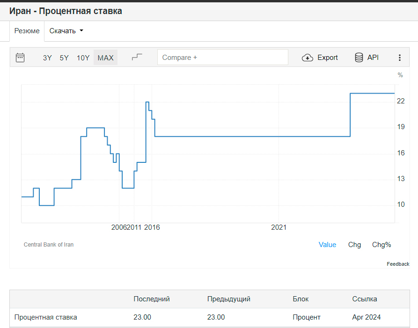Click the API database icon
Viewport: 418px width, 328px height.
point(359,58)
